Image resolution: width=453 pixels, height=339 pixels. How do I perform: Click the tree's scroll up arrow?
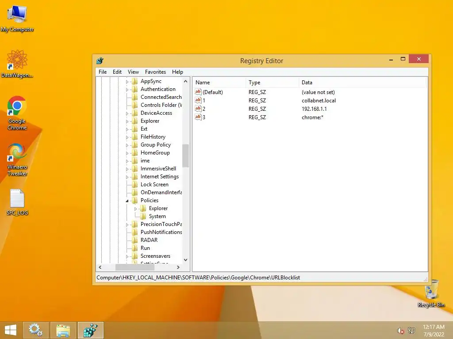click(186, 82)
